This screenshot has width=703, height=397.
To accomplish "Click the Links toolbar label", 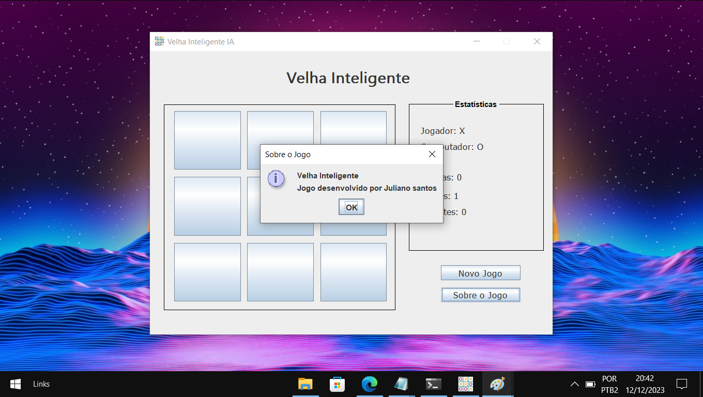I will point(41,384).
